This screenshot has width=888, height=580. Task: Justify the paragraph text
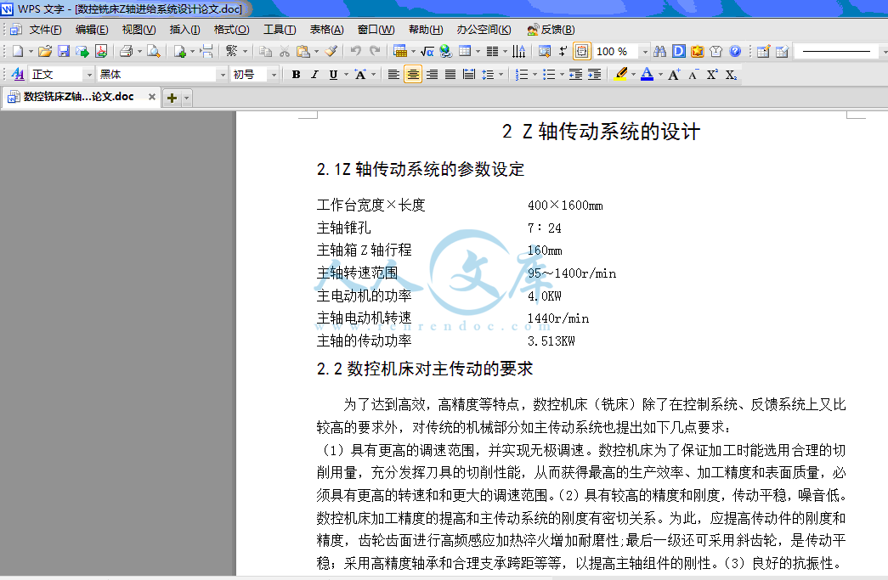(x=450, y=74)
